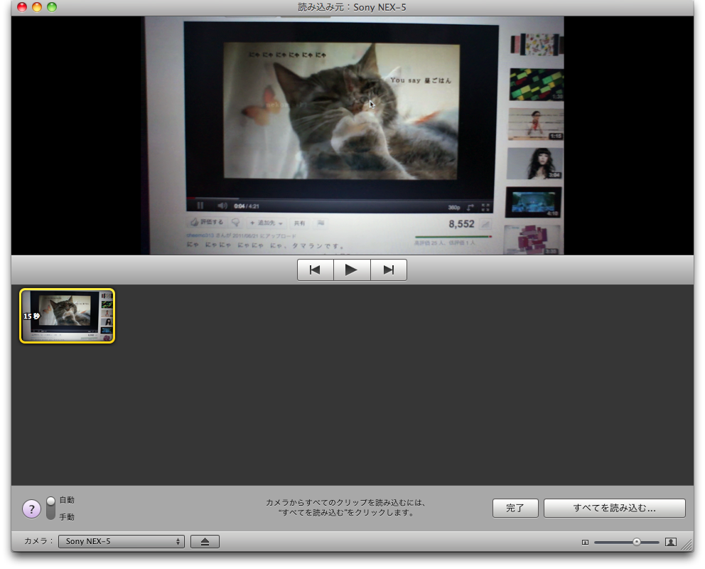This screenshot has width=705, height=569.
Task: Open the カメラ dropdown showing Sony NEX-5
Action: (122, 541)
